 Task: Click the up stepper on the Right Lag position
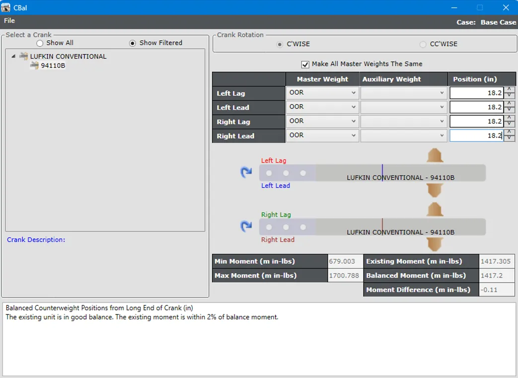click(510, 119)
